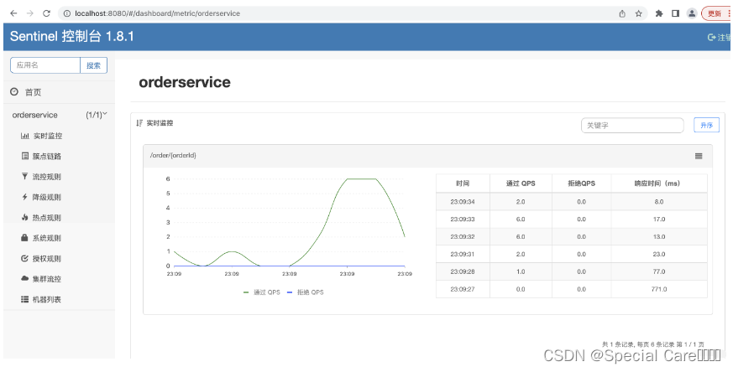This screenshot has height=372, width=733.
Task: Click the cloud icon of 集群流控
Action: (x=25, y=279)
